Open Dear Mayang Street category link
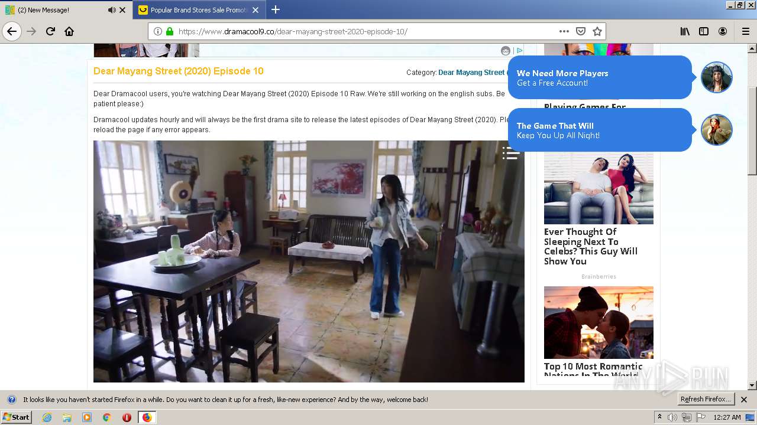757x425 pixels. pos(473,73)
